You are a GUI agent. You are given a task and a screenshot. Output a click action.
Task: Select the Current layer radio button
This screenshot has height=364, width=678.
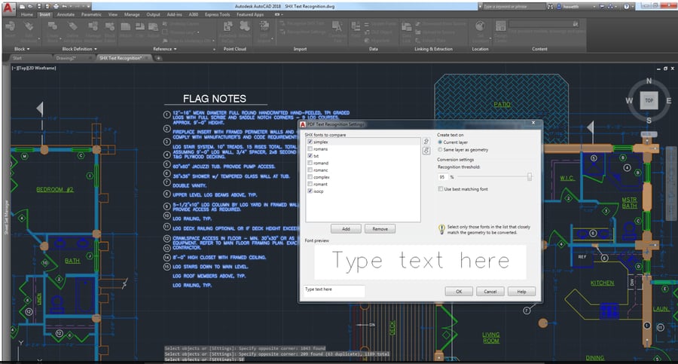[x=440, y=142]
